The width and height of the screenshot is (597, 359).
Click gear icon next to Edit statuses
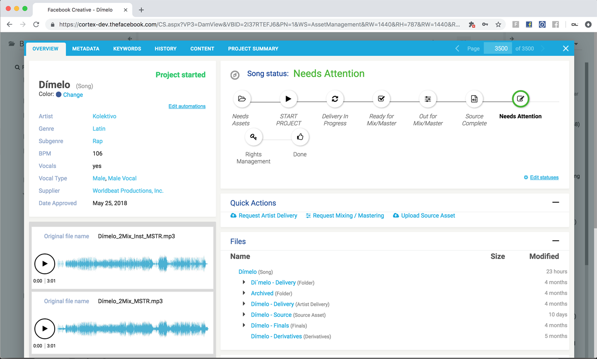click(526, 177)
